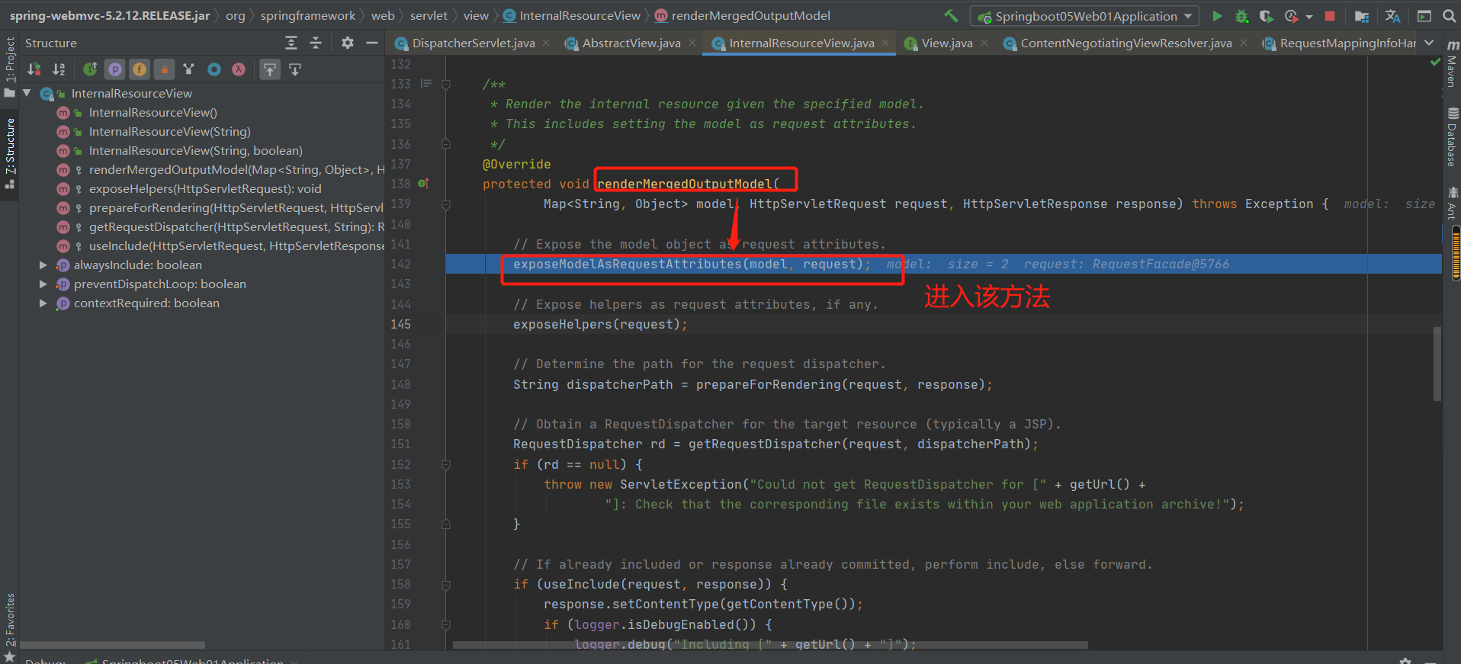
Task: Open the Database side tool tab
Action: tap(1453, 137)
